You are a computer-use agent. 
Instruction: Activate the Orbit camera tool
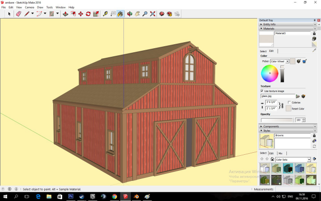tap(129, 14)
